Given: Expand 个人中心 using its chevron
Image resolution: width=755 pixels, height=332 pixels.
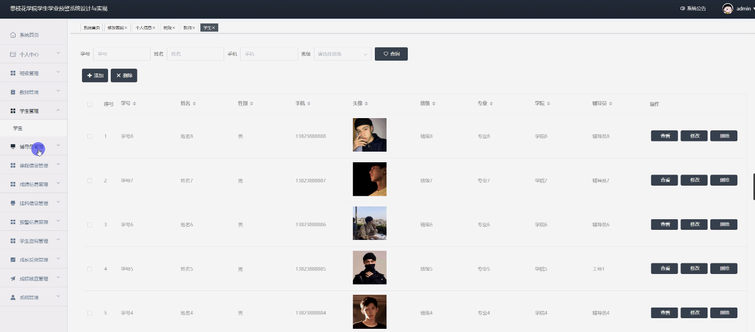Looking at the screenshot, I should (58, 54).
